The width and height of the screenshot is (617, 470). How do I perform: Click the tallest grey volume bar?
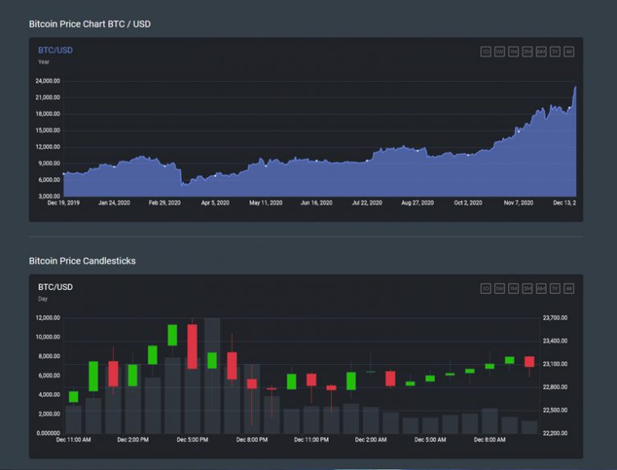tap(212, 375)
